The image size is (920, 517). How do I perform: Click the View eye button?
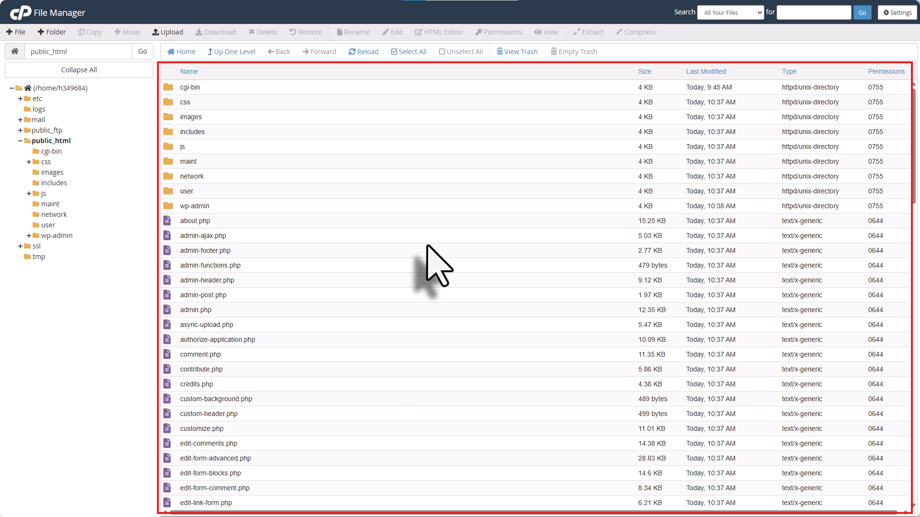546,32
